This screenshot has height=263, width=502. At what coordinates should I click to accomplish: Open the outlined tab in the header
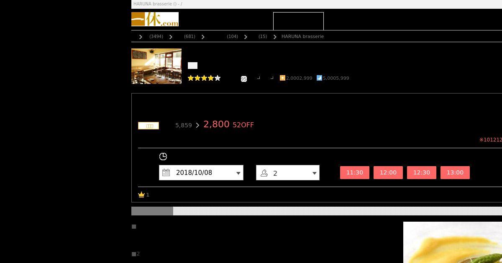[x=298, y=21]
